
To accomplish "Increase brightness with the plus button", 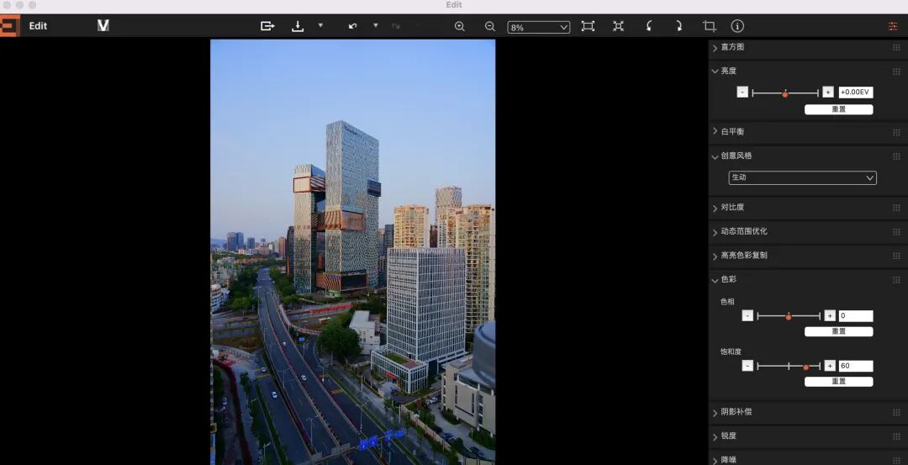I will point(827,92).
